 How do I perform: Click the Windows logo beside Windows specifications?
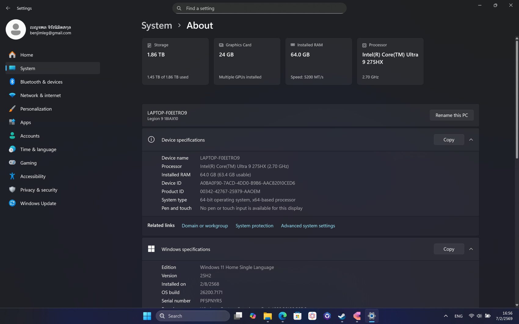(x=151, y=249)
